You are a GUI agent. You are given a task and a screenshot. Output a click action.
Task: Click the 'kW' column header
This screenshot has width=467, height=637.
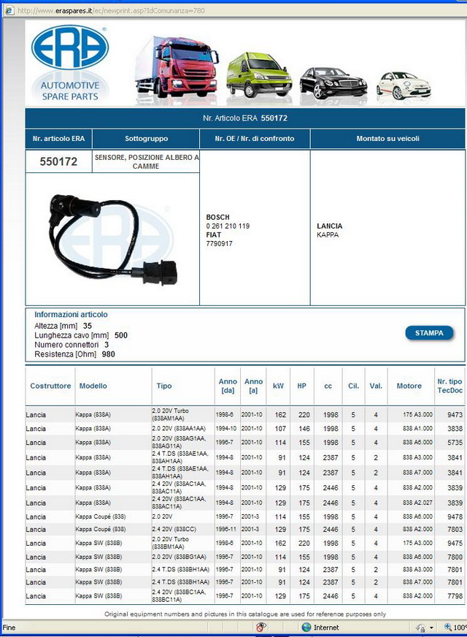tap(278, 386)
